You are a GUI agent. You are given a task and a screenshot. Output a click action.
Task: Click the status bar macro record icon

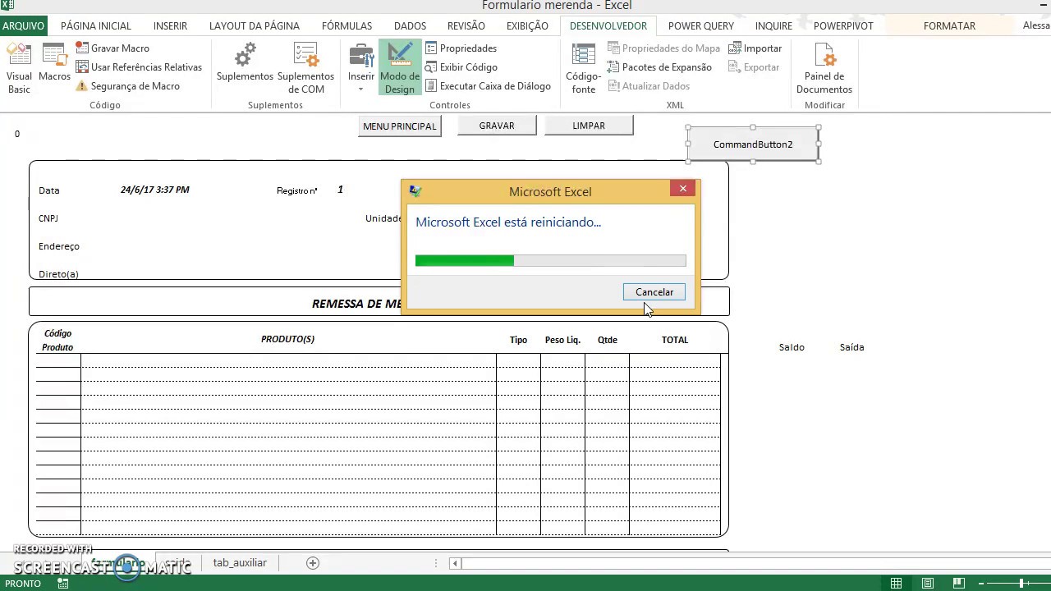pyautogui.click(x=63, y=584)
